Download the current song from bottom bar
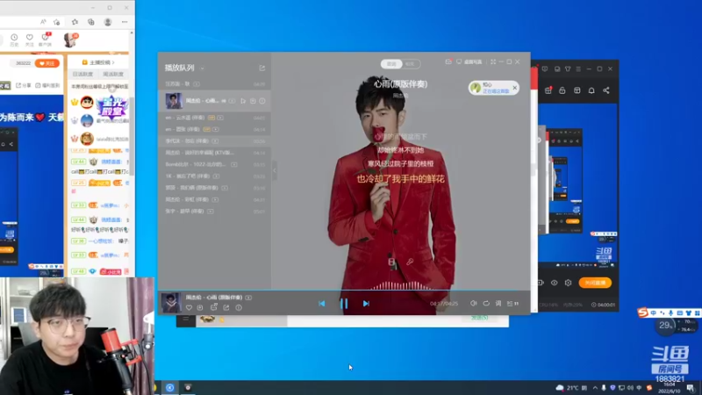Viewport: 702px width, 395px height. 200,308
